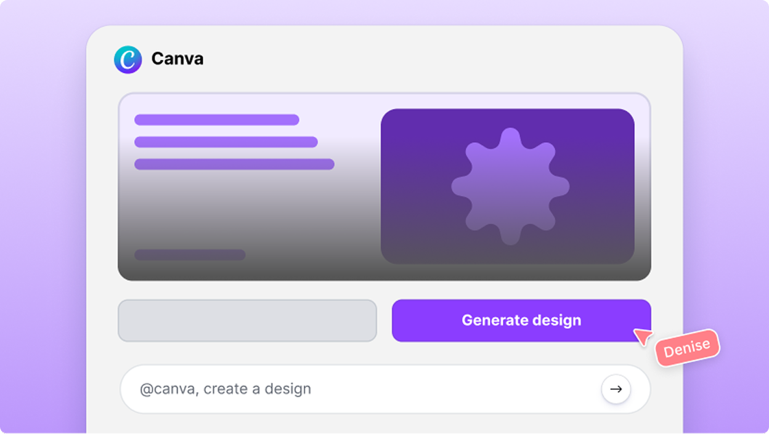Select the dark purple image thumbnail
The image size is (769, 434).
(x=508, y=187)
